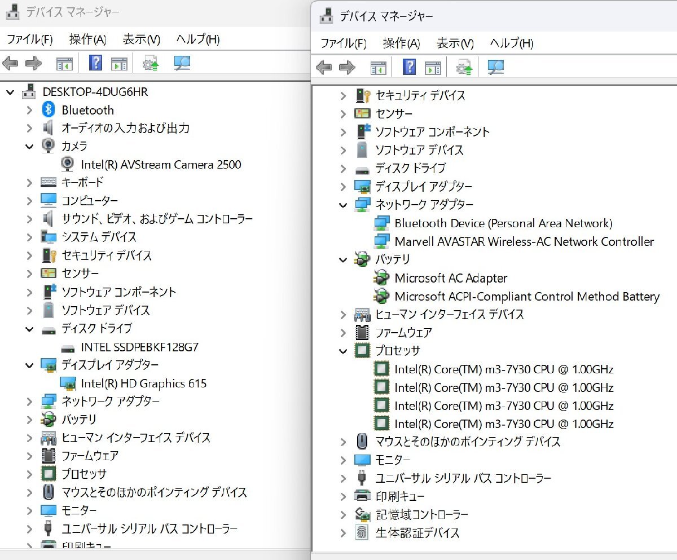Open Properties via the toolbar properties icon

click(118, 63)
